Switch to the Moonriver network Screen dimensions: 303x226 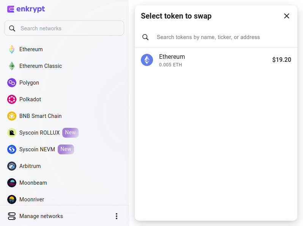(x=26, y=199)
